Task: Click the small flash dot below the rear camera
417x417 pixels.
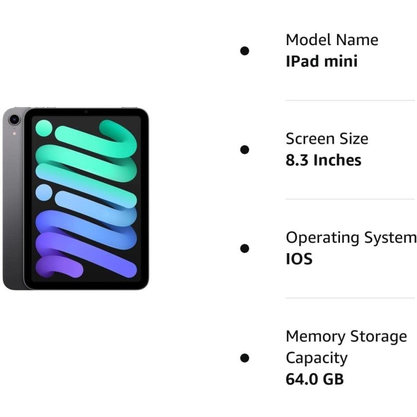Action: [x=14, y=134]
